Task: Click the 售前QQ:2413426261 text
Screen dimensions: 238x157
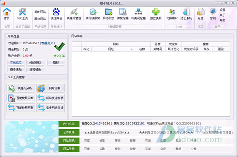Action: coord(97,123)
